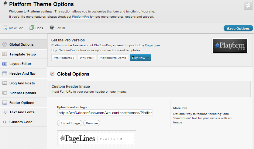Image resolution: width=254 pixels, height=149 pixels.
Task: Click compass icon next to Global Options heading
Action: [52, 74]
